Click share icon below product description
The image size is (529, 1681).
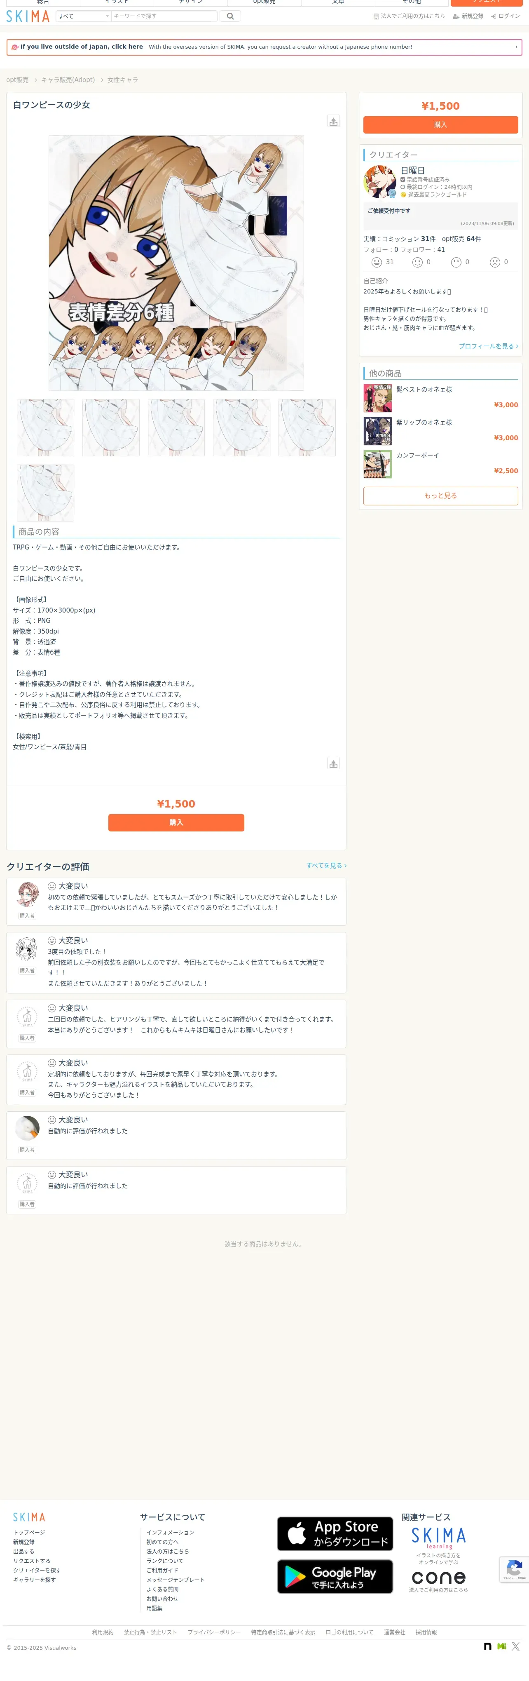333,763
